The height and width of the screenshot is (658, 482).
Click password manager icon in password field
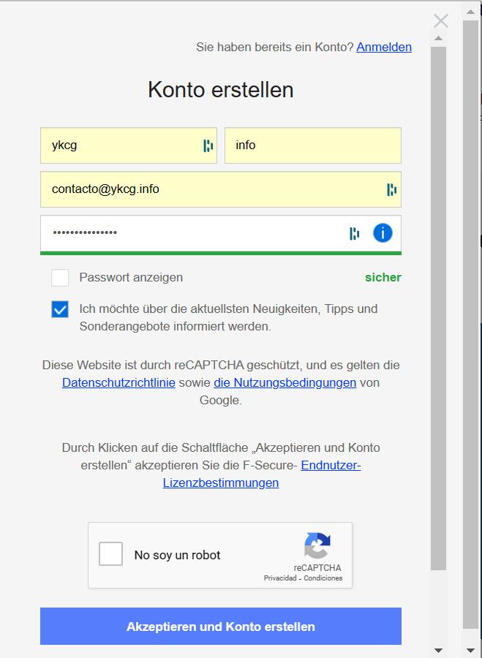coord(354,233)
